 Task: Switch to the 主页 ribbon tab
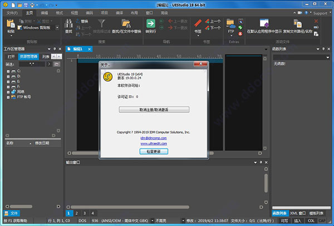[30, 13]
